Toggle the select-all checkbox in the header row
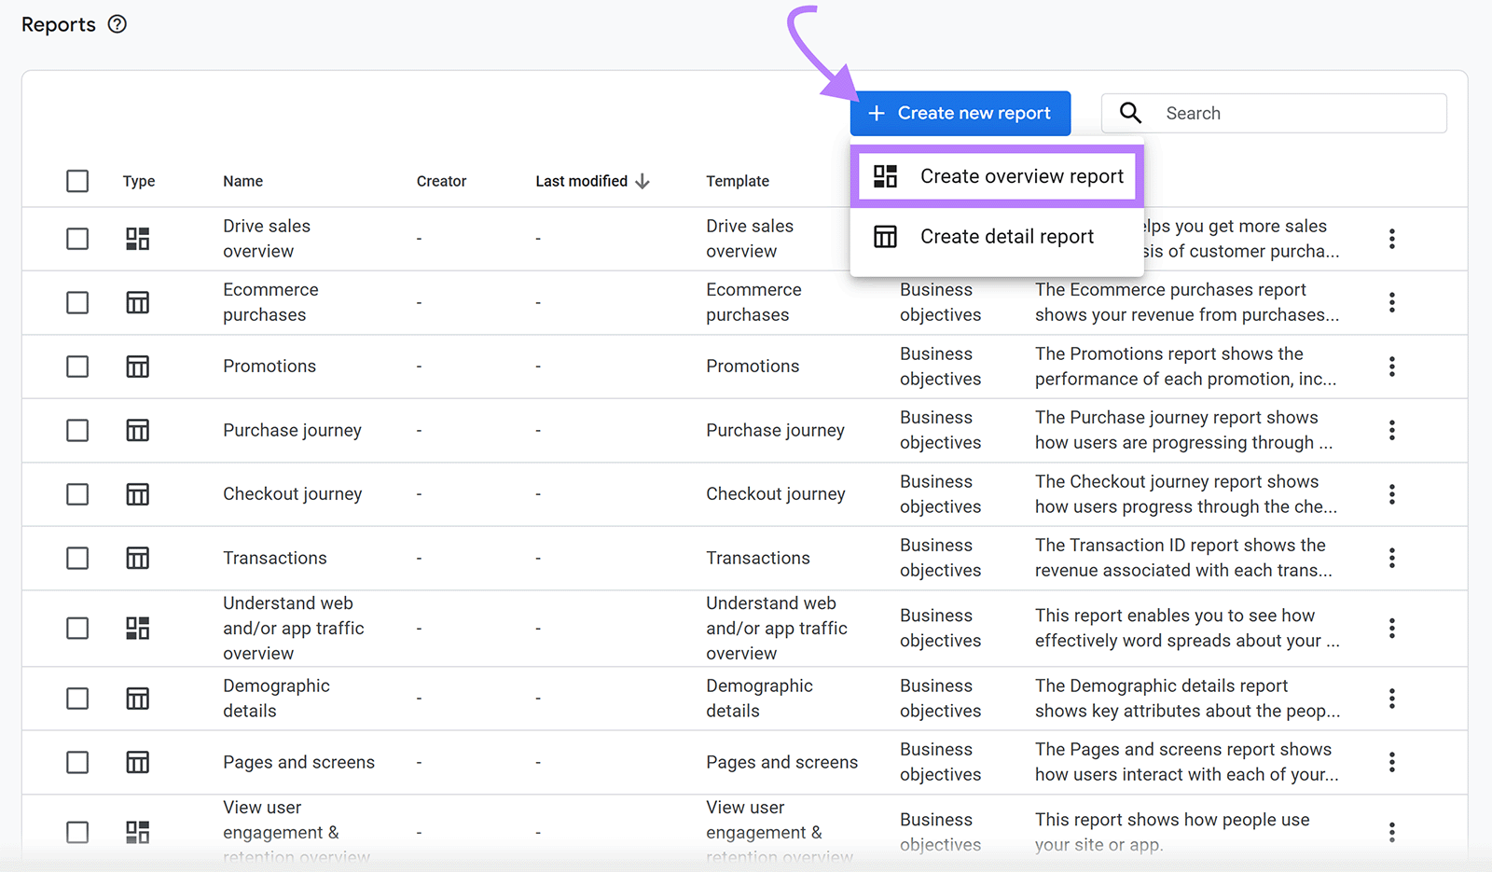The width and height of the screenshot is (1492, 872). click(77, 181)
